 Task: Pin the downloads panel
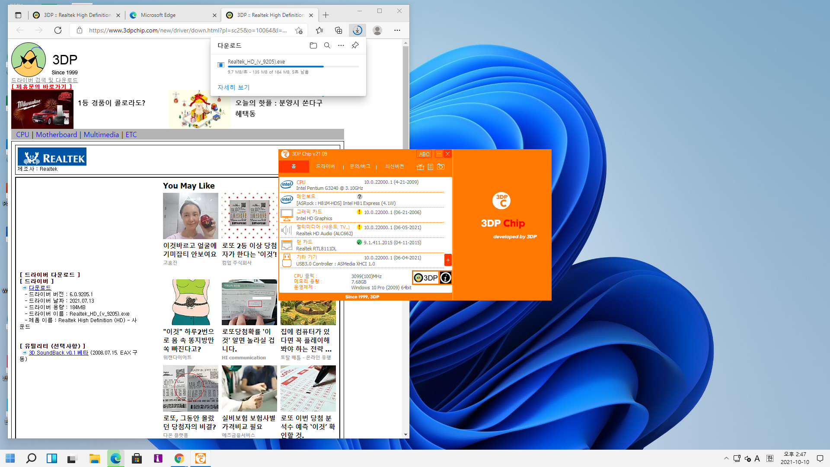[x=355, y=45]
